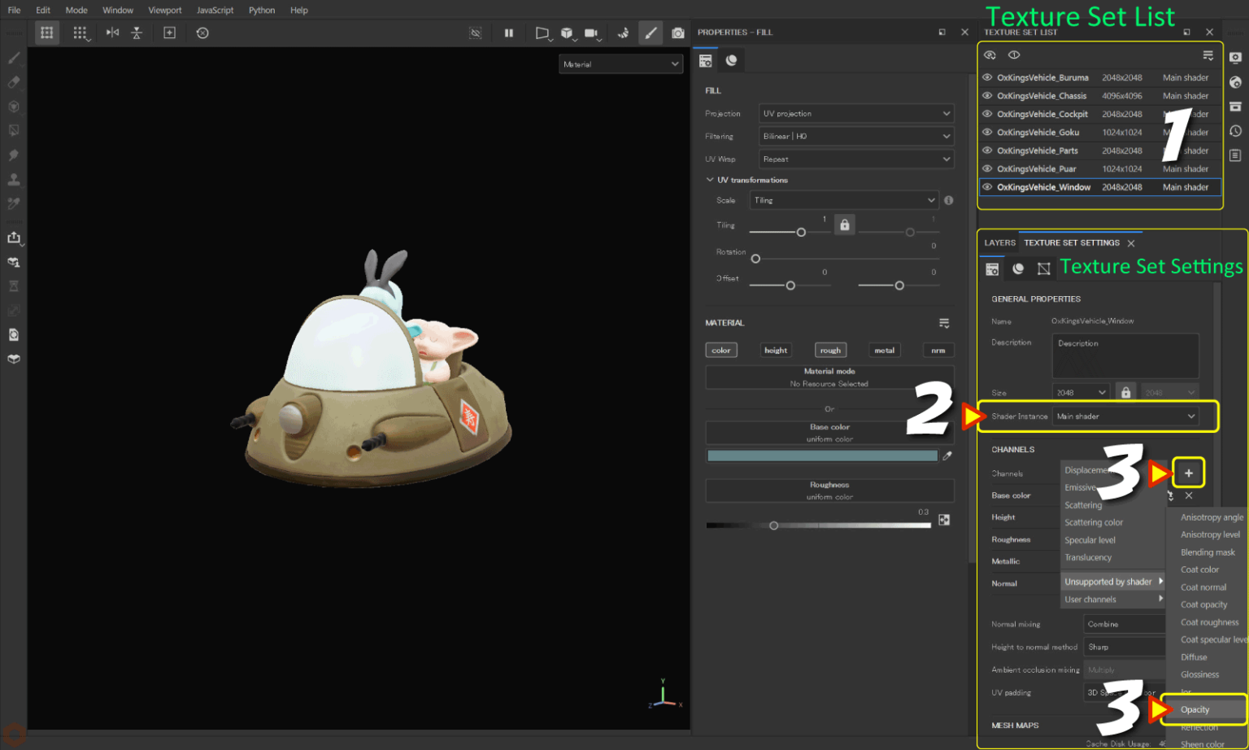Select the Clone stamp tool
Screen dimensions: 1249x750
click(13, 179)
